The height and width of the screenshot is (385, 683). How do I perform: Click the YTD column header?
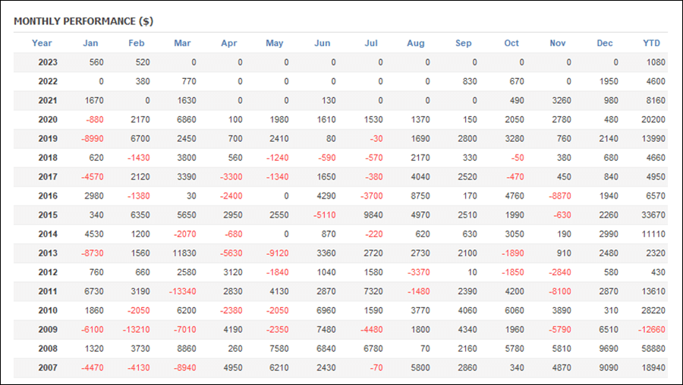pos(652,43)
